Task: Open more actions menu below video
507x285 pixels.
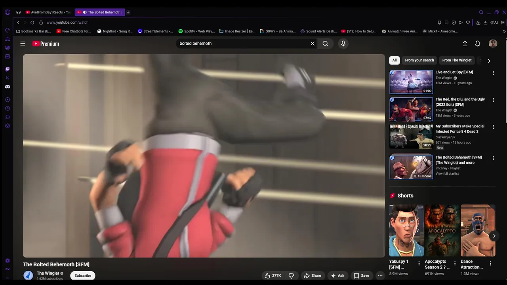Action: click(380, 275)
